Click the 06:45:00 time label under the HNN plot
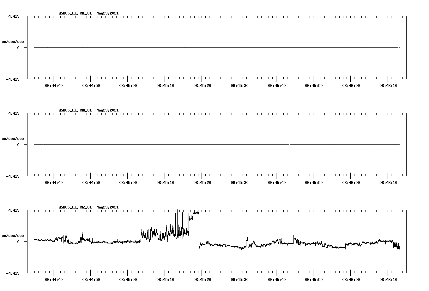429x291 pixels. [128, 182]
